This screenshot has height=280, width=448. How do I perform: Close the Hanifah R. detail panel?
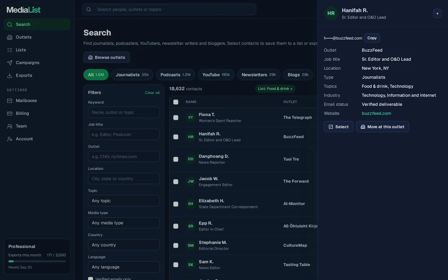point(437,13)
